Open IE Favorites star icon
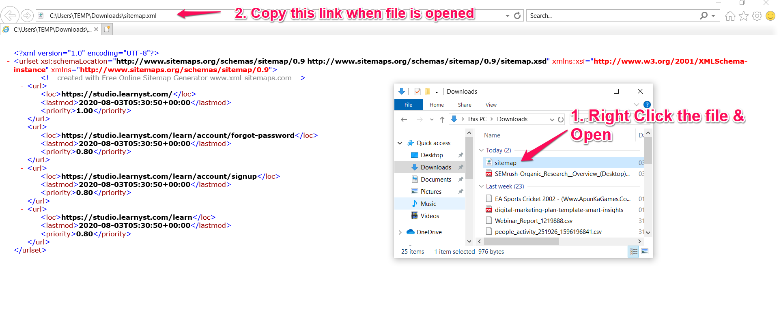Viewport: 779px width, 317px height. coord(744,16)
